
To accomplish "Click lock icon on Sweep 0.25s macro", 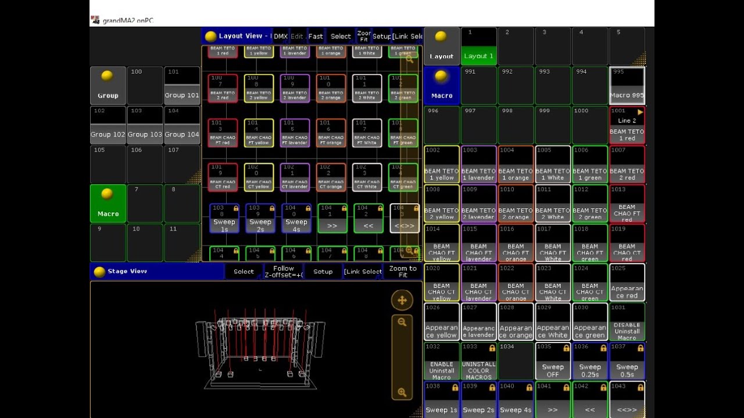I will (603, 348).
